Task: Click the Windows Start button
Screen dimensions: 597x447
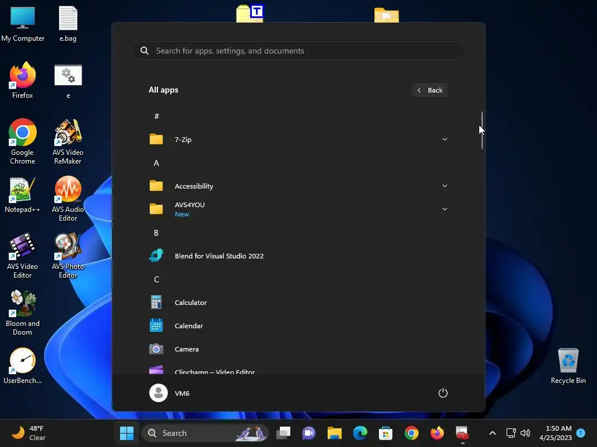Action: click(127, 433)
